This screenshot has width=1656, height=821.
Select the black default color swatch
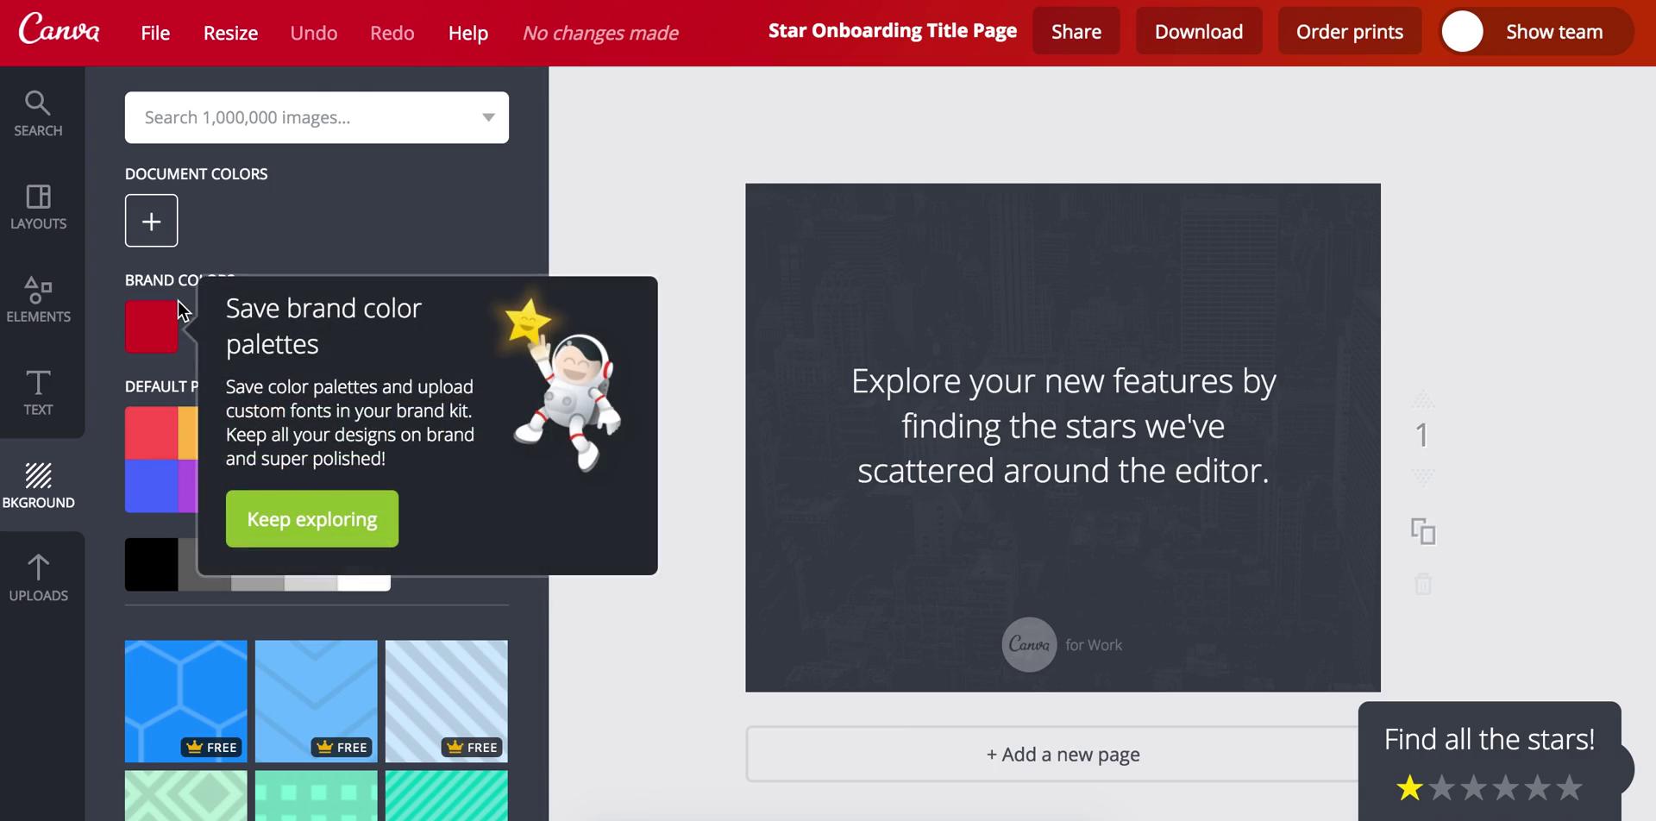point(152,565)
